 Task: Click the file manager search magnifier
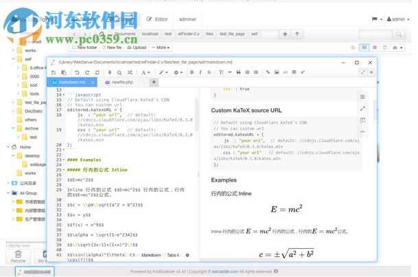click(399, 34)
